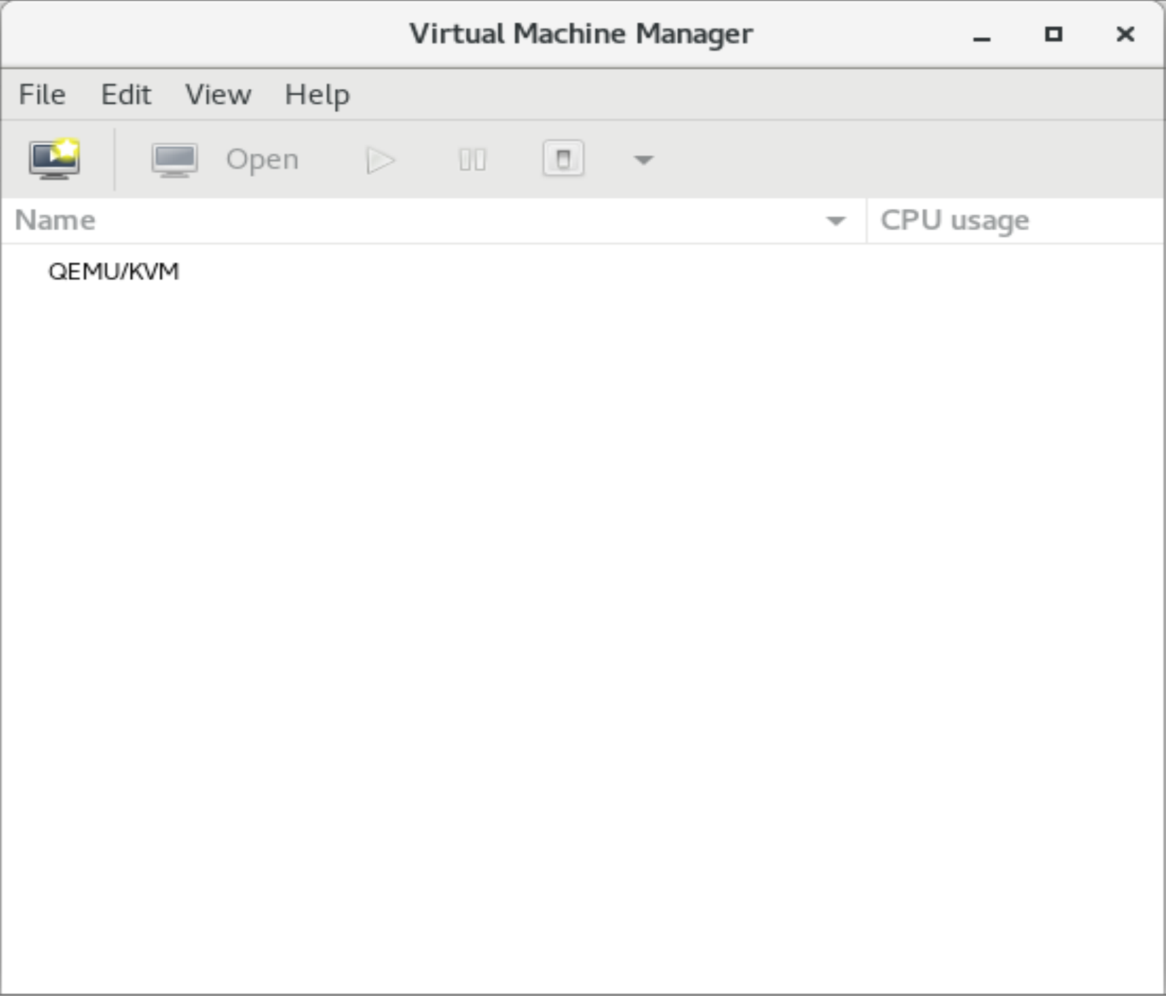Click the Open console monitor icon

[x=174, y=160]
